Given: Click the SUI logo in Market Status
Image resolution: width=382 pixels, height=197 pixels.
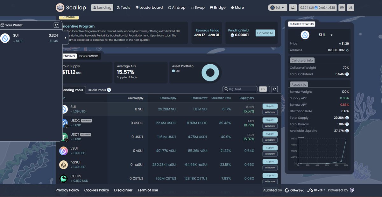Looking at the screenshot, I should pos(305,35).
